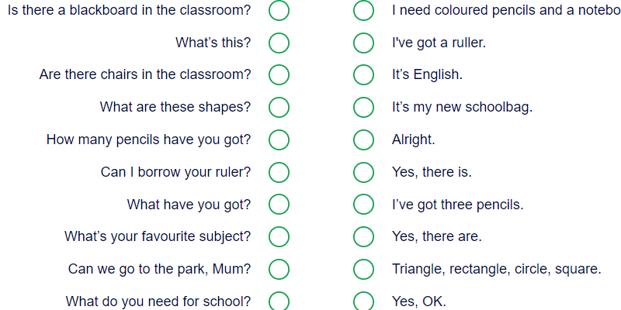
Task: Select the answer circle for "It's English."
Action: pos(364,75)
